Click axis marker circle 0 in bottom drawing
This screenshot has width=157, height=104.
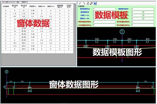click(x=7, y=72)
